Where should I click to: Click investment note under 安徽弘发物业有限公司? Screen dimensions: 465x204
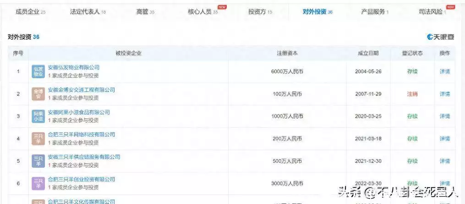(73, 75)
